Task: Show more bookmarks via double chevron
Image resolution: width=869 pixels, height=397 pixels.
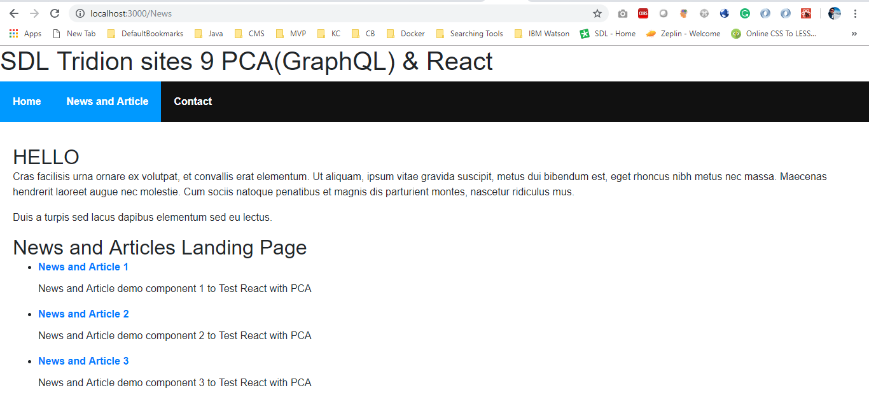Action: (x=854, y=34)
